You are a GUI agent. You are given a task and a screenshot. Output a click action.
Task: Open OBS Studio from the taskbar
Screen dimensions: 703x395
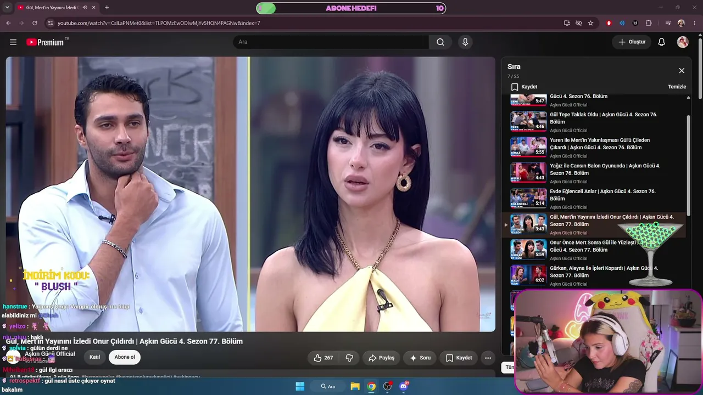tap(388, 386)
